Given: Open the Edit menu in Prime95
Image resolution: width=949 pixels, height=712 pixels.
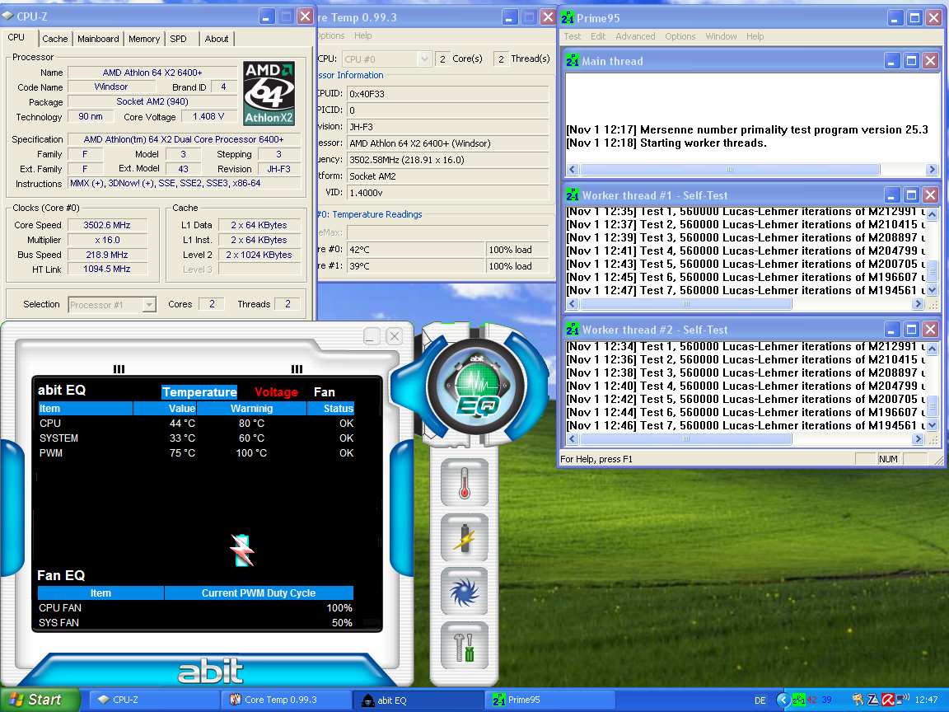Looking at the screenshot, I should click(598, 36).
